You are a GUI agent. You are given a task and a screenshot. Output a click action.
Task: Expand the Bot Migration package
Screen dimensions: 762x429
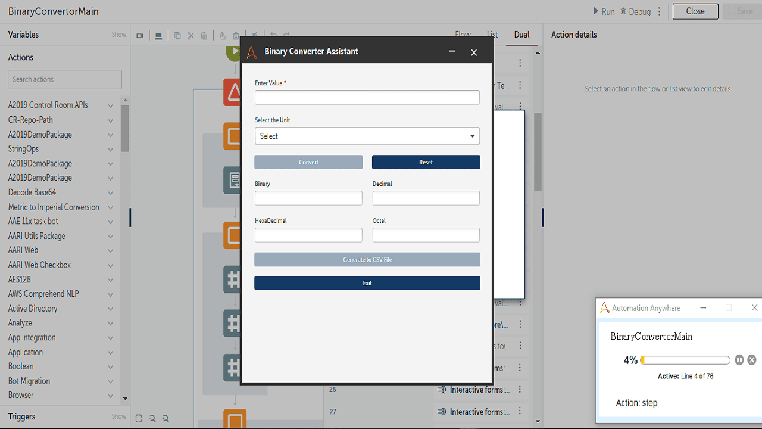click(110, 381)
